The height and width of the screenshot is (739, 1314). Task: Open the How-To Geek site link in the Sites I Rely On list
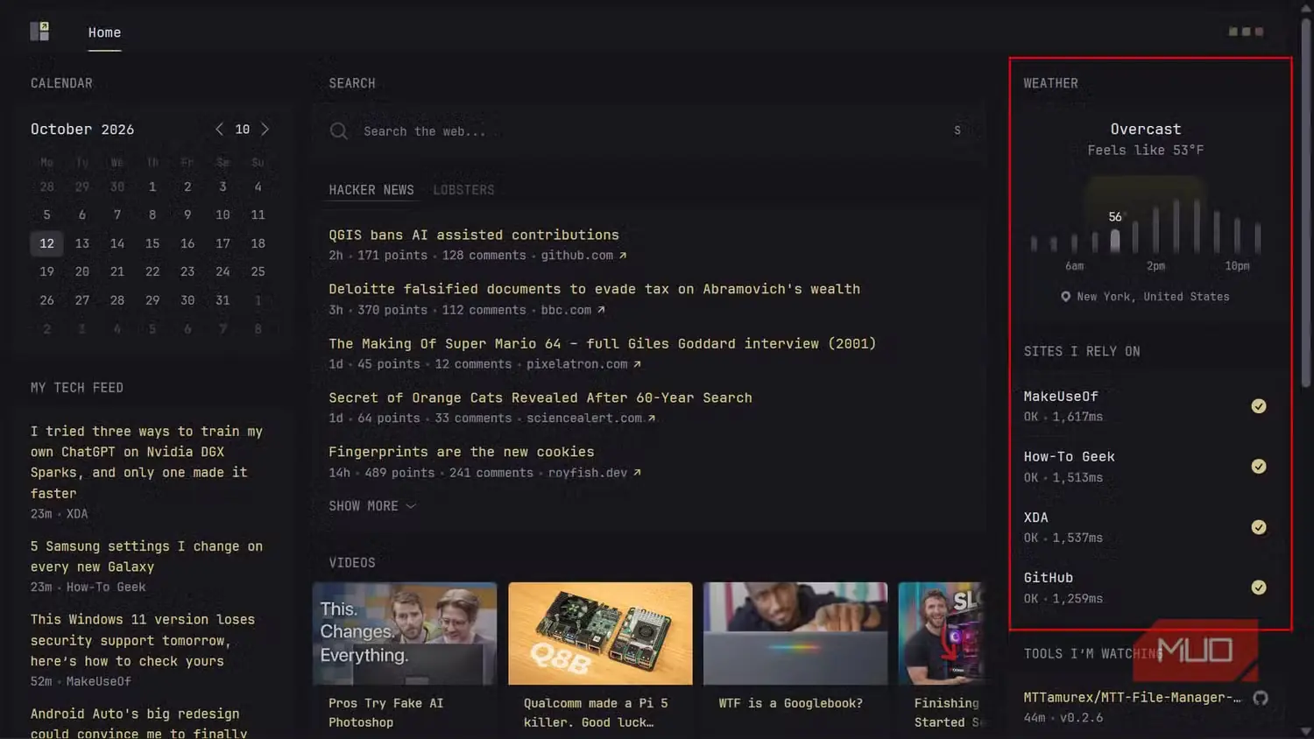(1069, 457)
